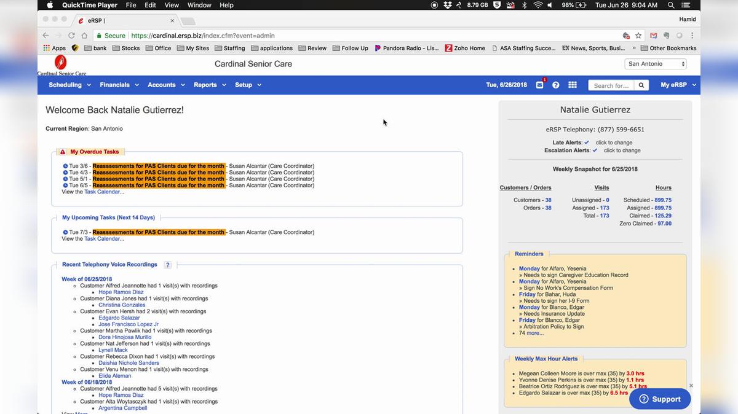Bookmark this page with the star icon
The width and height of the screenshot is (738, 414).
(638, 36)
